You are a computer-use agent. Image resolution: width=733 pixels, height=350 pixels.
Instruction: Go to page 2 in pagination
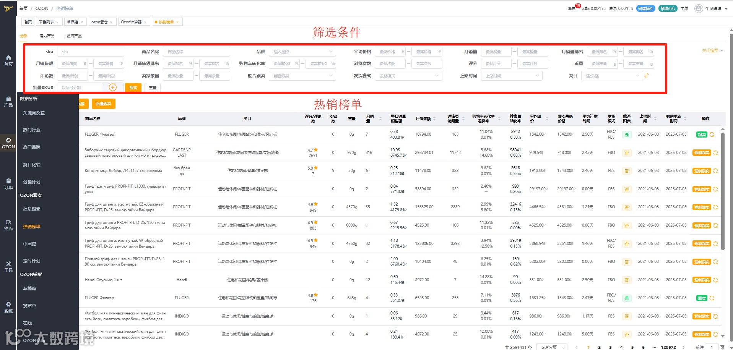click(599, 347)
